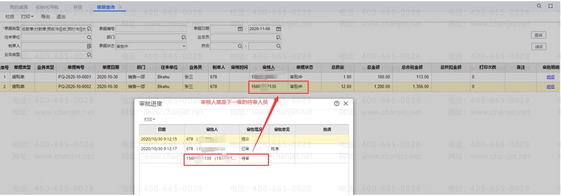Viewport: 561px width, 196px height.
Task: Open search lookup for second 存货 field
Action: click(x=278, y=46)
